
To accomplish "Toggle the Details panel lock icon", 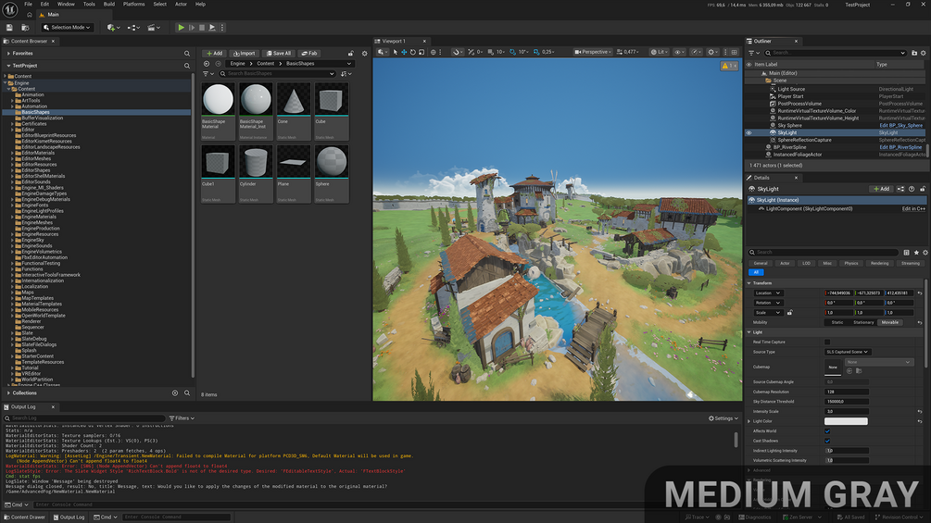I will click(923, 189).
